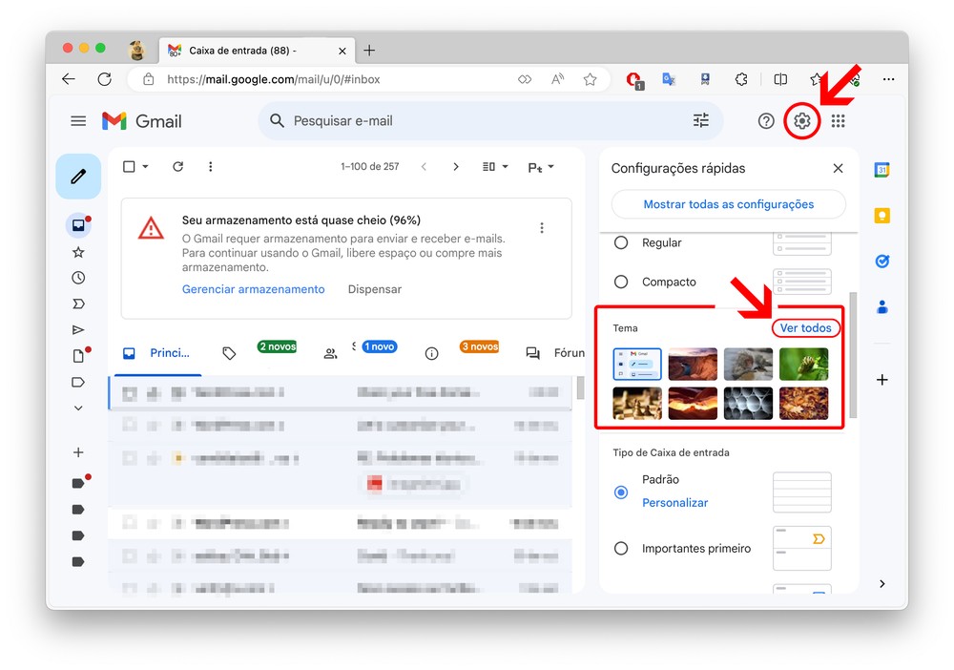Viewport: 954px width, 670px height.
Task: Open the Inbox in the sidebar
Action: [x=78, y=226]
